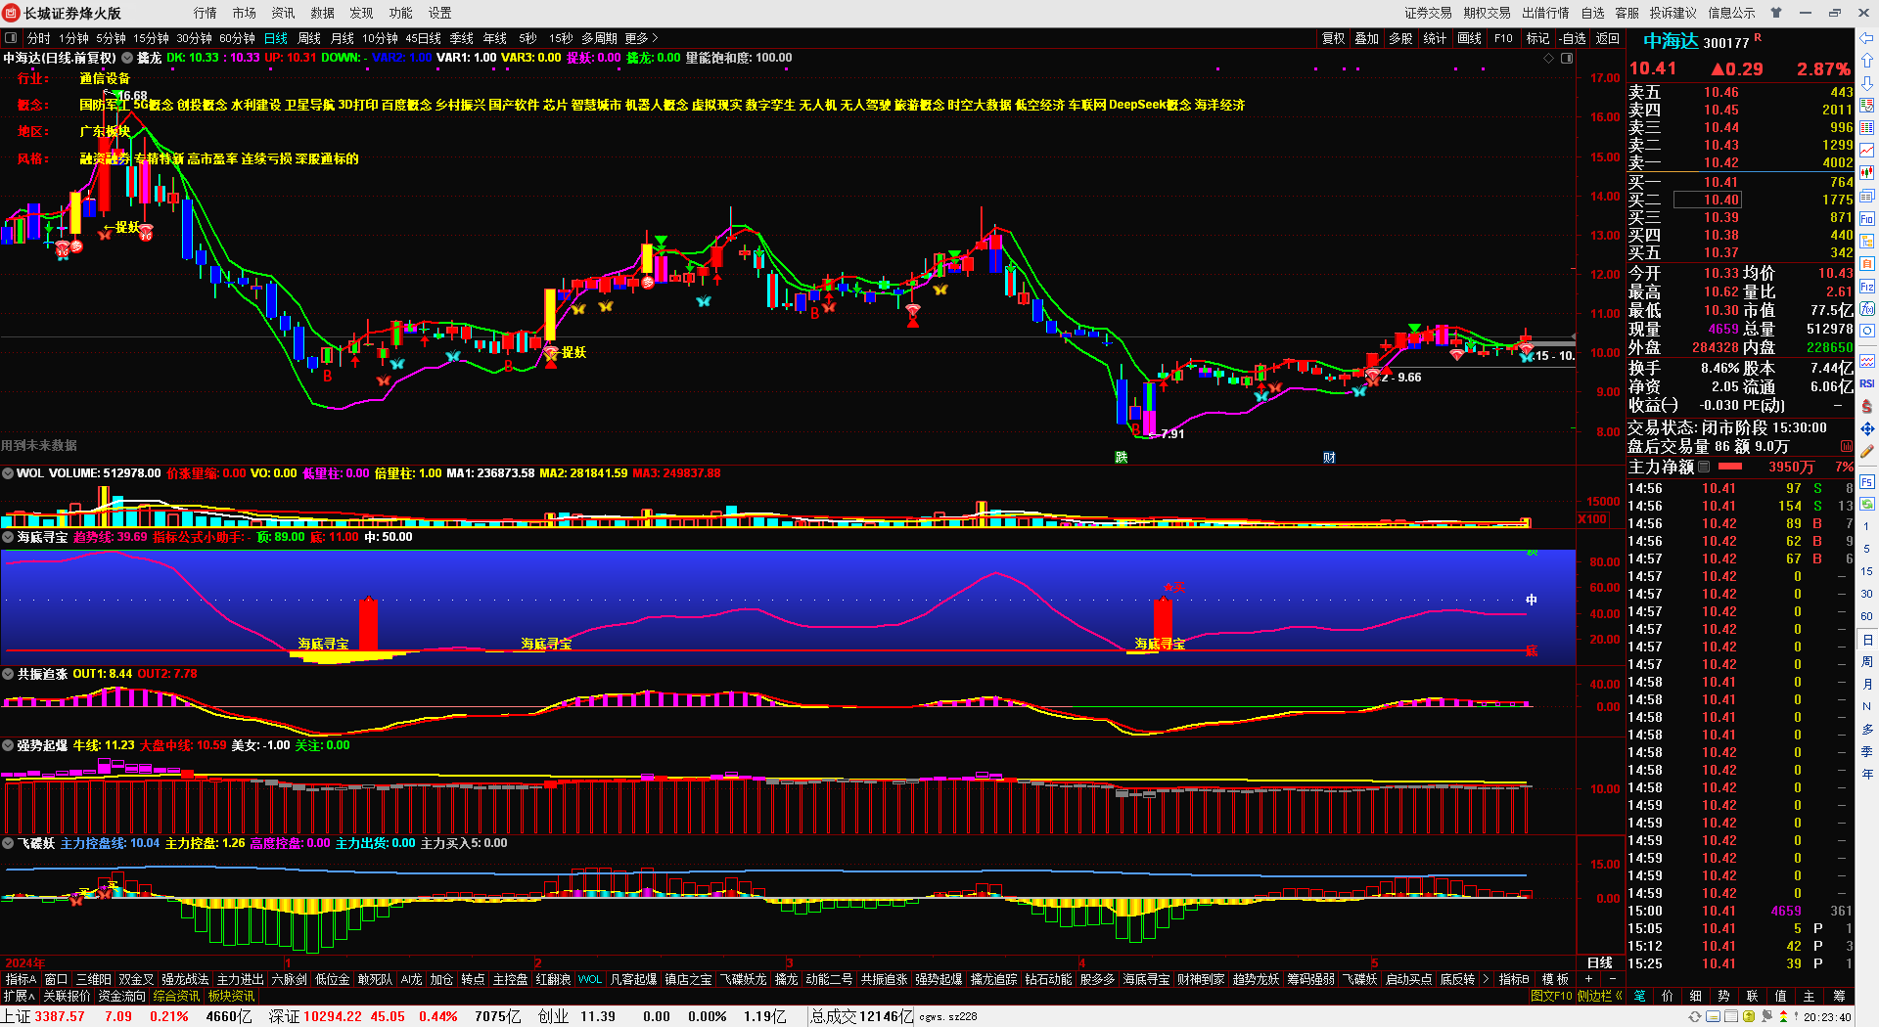Open the 行情 menu
Viewport: 1879px width, 1027px height.
pos(206,13)
